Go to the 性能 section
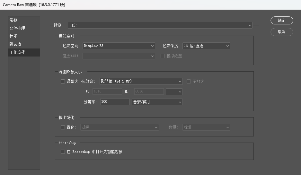Viewport: 301px width, 175px height. coord(24,37)
